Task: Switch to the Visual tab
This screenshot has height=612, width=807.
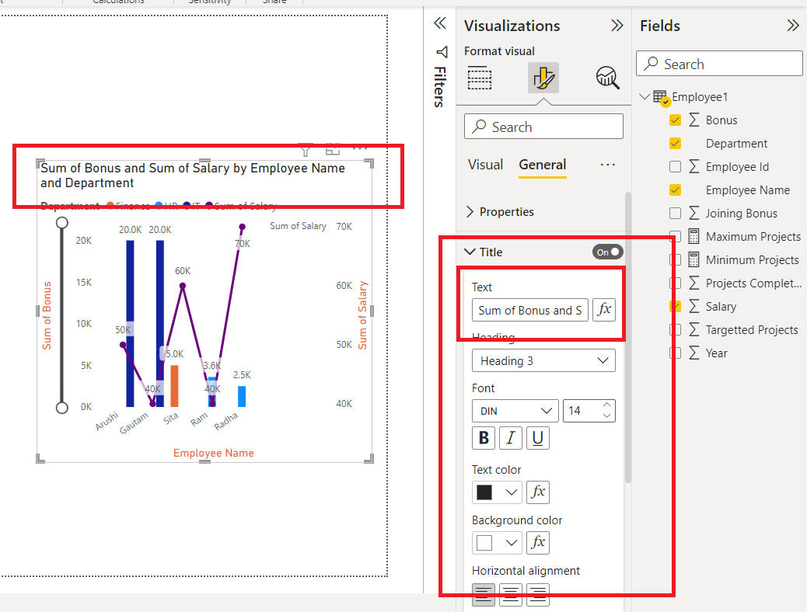Action: (485, 165)
